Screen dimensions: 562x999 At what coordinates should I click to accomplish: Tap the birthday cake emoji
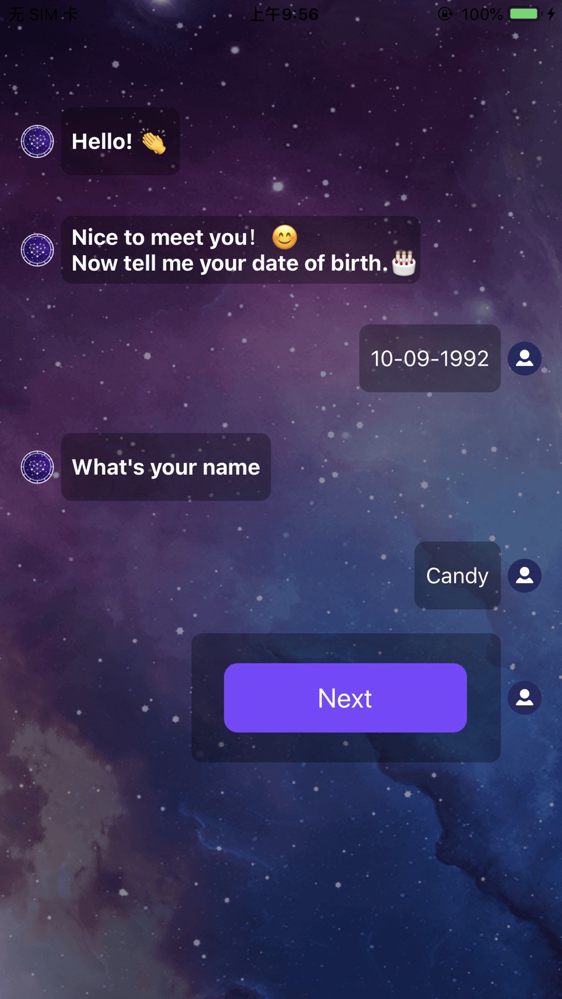point(404,263)
